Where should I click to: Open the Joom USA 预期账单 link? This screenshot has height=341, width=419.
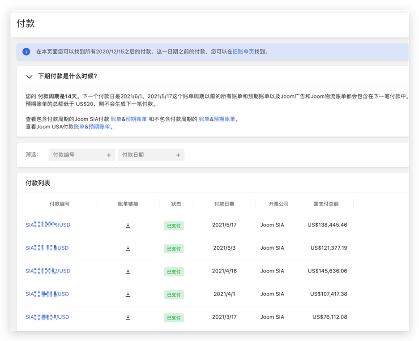coord(99,127)
